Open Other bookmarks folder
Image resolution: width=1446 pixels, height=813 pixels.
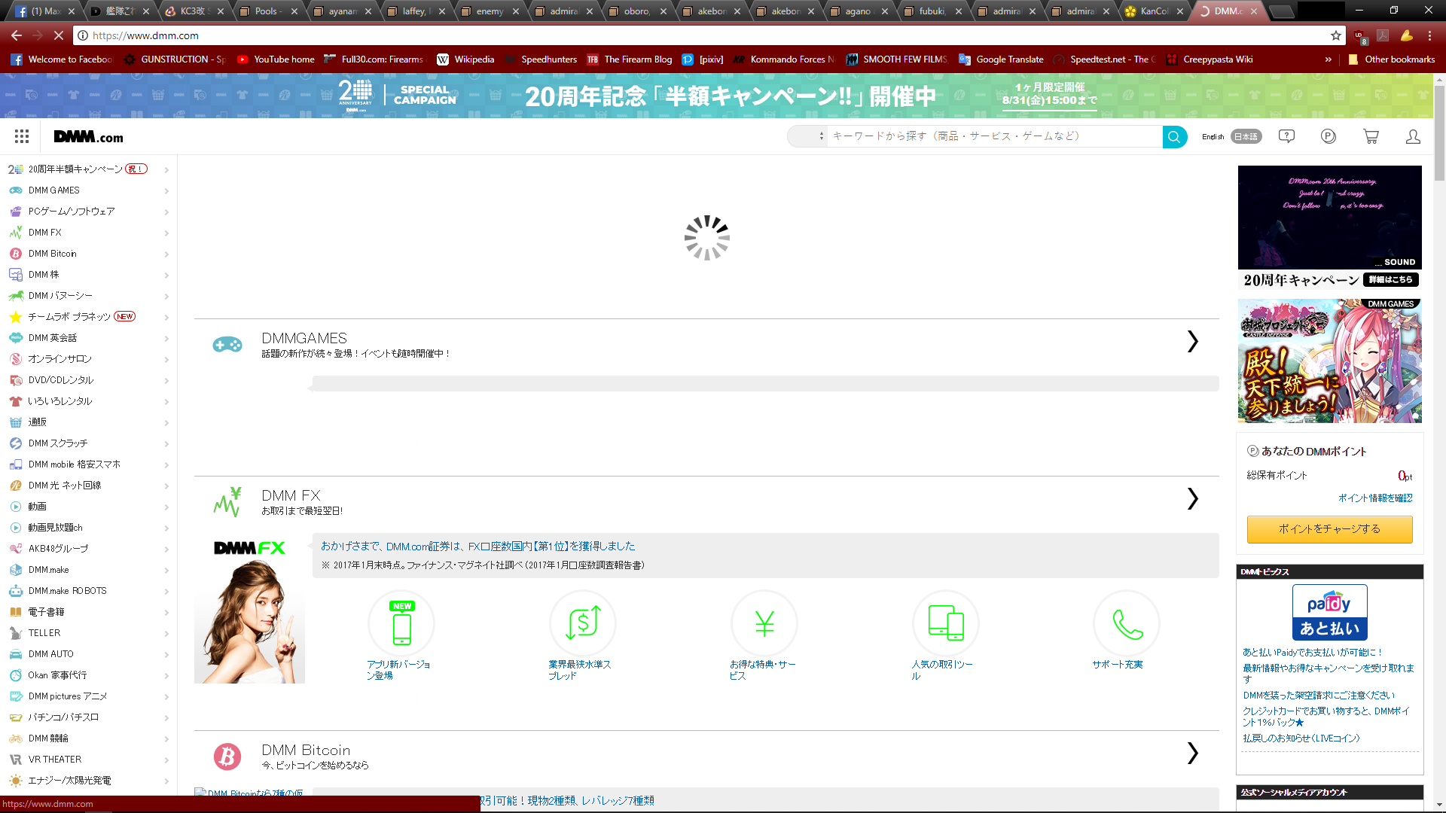[1392, 59]
